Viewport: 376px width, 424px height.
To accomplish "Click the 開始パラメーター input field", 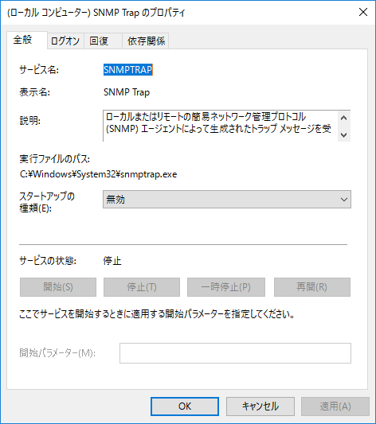I will click(235, 353).
